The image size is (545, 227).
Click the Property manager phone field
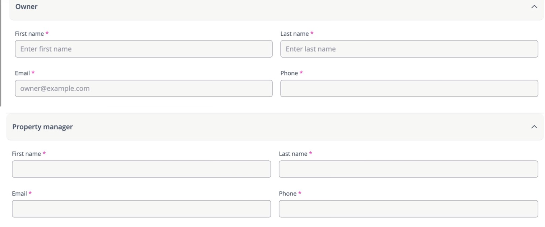pyautogui.click(x=408, y=209)
